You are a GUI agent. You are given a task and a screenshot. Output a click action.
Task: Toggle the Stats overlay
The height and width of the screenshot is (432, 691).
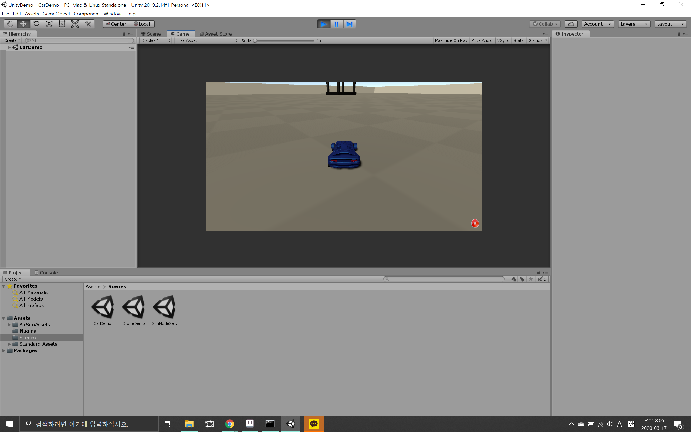pyautogui.click(x=518, y=40)
